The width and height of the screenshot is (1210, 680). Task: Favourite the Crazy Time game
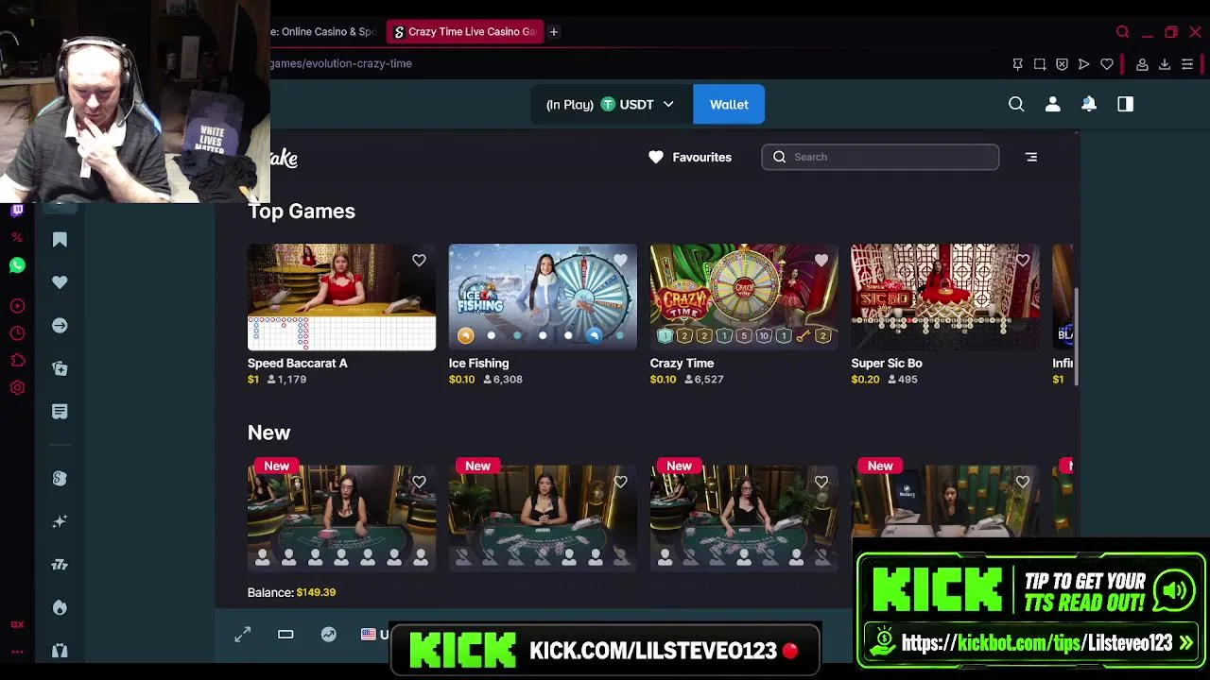click(x=821, y=261)
